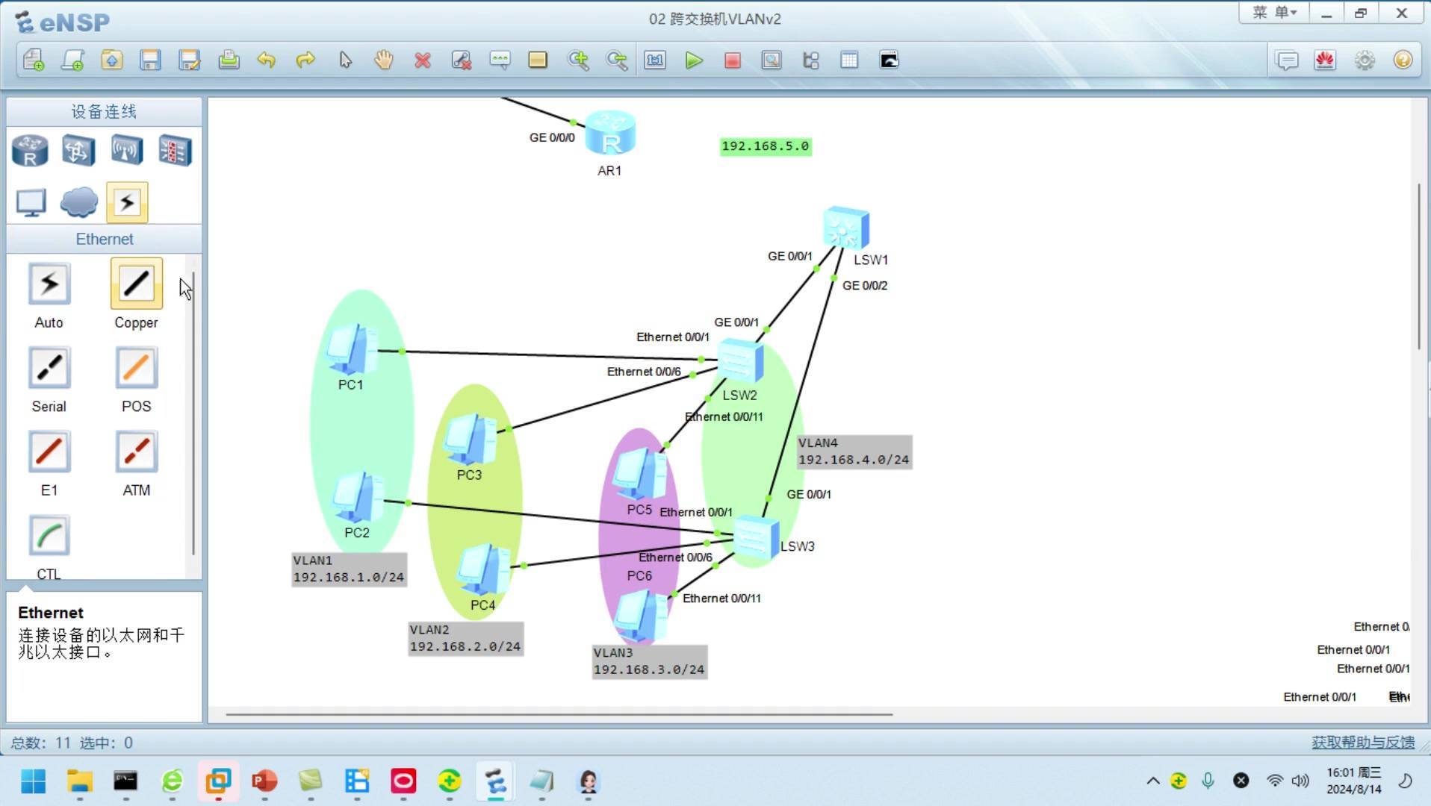This screenshot has width=1431, height=806.
Task: Select the Pan hand tool
Action: [383, 60]
